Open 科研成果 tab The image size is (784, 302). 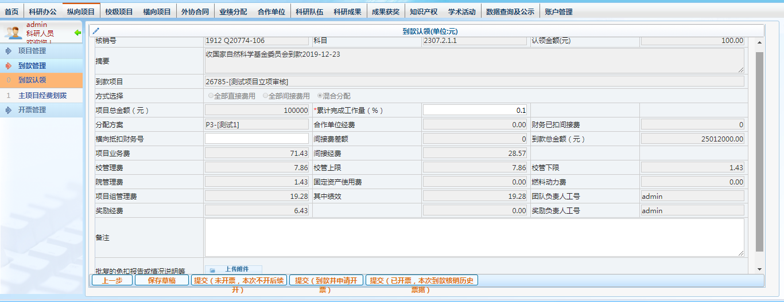[347, 11]
